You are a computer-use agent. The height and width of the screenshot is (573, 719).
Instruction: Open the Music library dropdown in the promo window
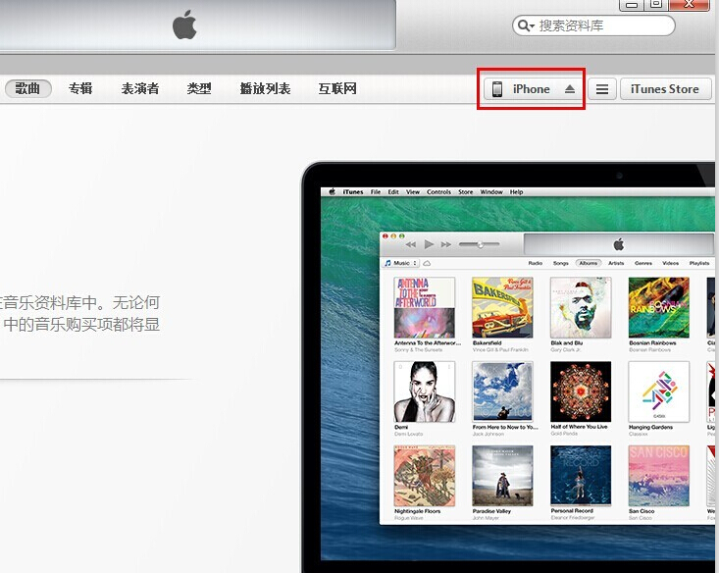point(401,263)
